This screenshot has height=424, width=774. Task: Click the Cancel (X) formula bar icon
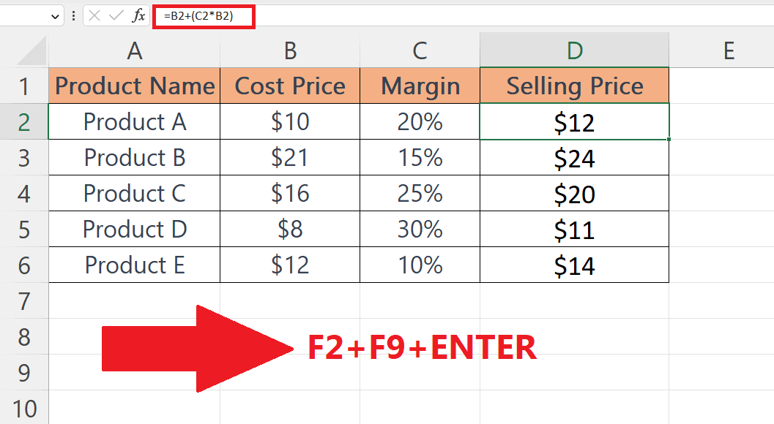(96, 15)
